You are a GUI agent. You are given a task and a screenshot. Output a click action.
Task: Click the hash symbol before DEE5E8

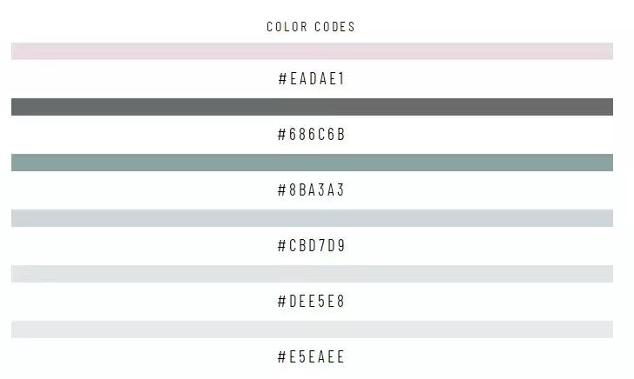283,302
